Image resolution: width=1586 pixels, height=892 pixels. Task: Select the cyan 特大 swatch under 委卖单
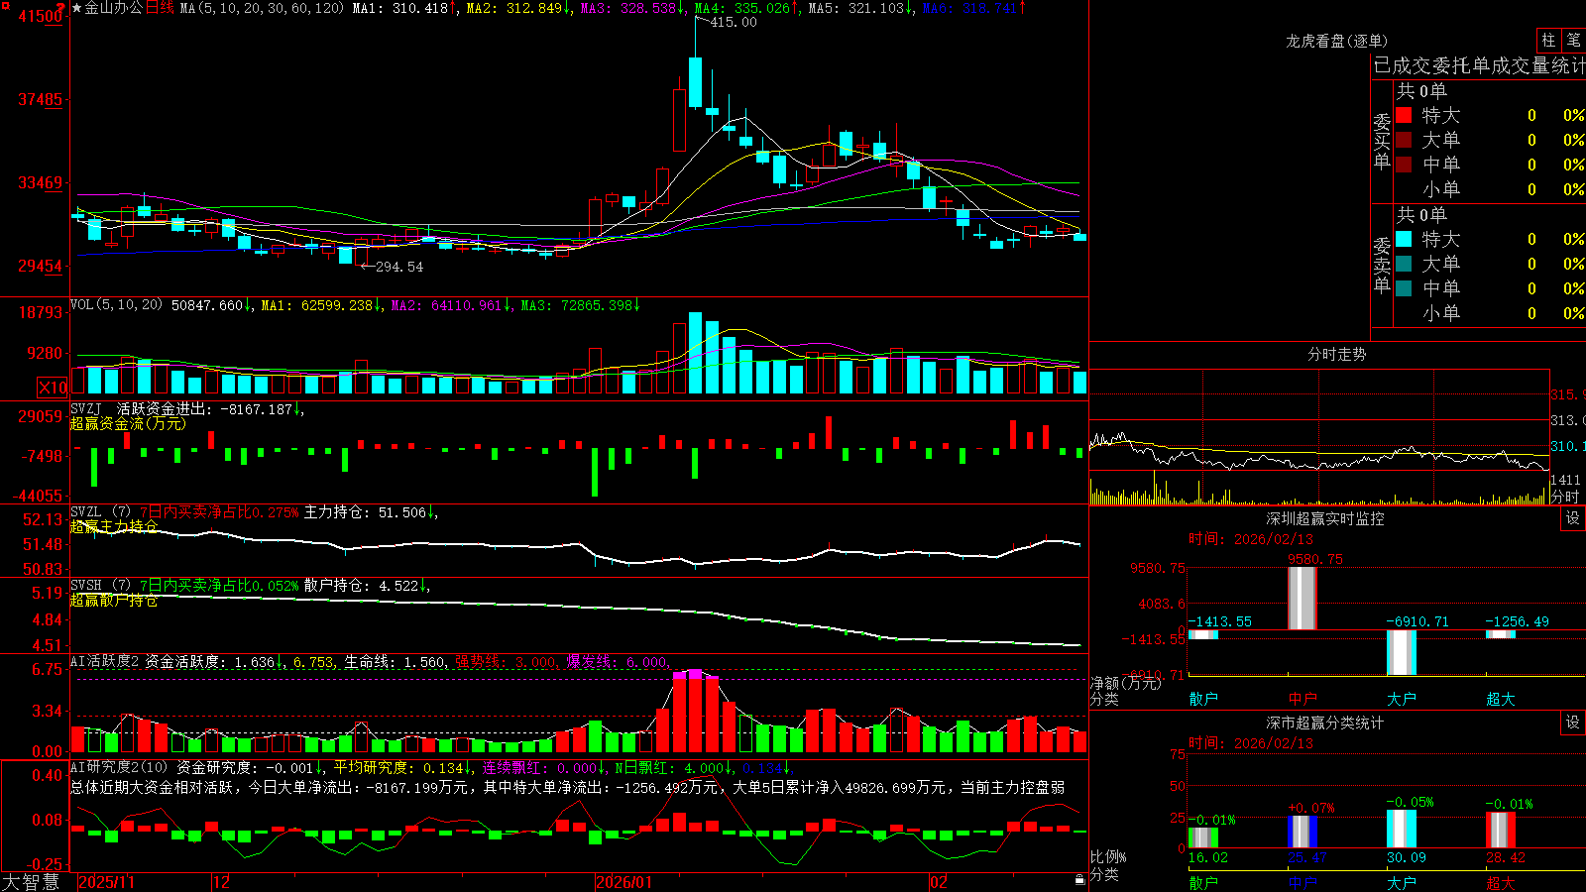point(1404,239)
